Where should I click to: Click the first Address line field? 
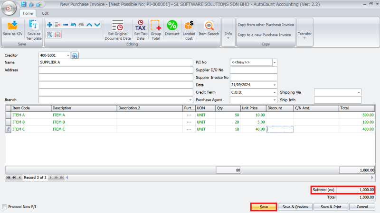116,70
